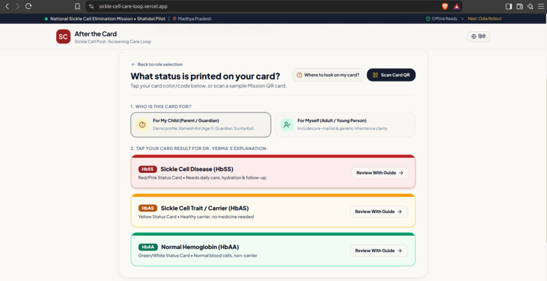Click 'Green/White Status Card' description line
Image resolution: width=547 pixels, height=281 pixels.
197,255
